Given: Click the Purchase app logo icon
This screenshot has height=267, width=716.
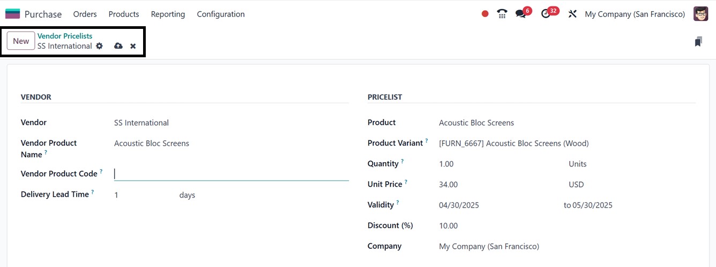Looking at the screenshot, I should tap(12, 14).
